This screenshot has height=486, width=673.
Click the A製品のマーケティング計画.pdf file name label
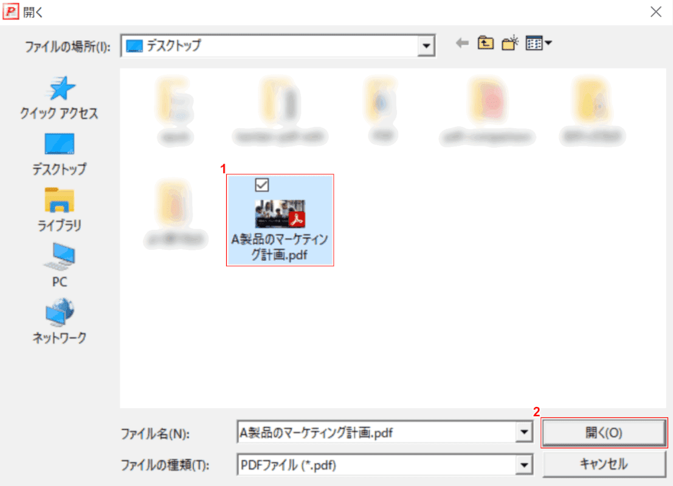click(x=280, y=247)
